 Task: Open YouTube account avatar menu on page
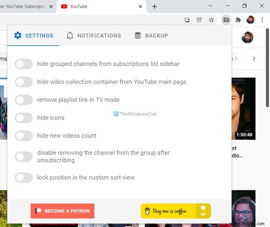(x=248, y=37)
